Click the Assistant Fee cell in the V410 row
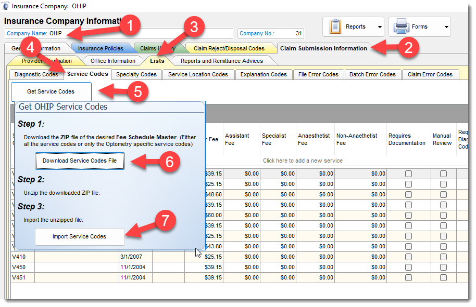Screen dimensions: 476x307 (242, 257)
